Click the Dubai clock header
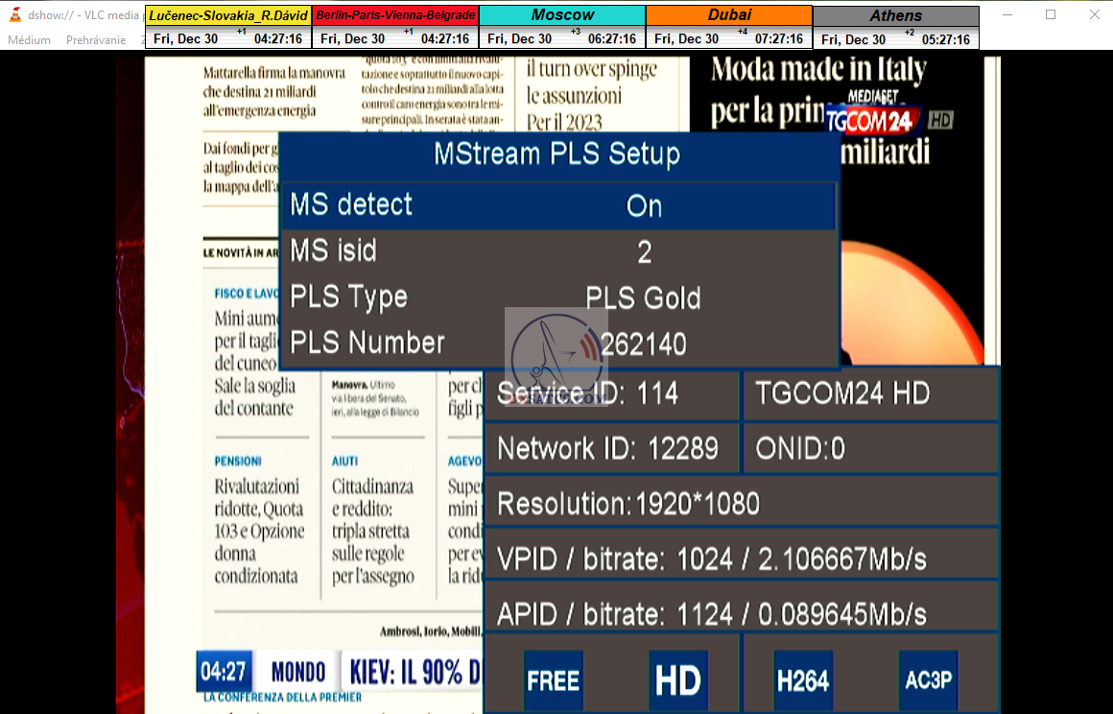 729,15
